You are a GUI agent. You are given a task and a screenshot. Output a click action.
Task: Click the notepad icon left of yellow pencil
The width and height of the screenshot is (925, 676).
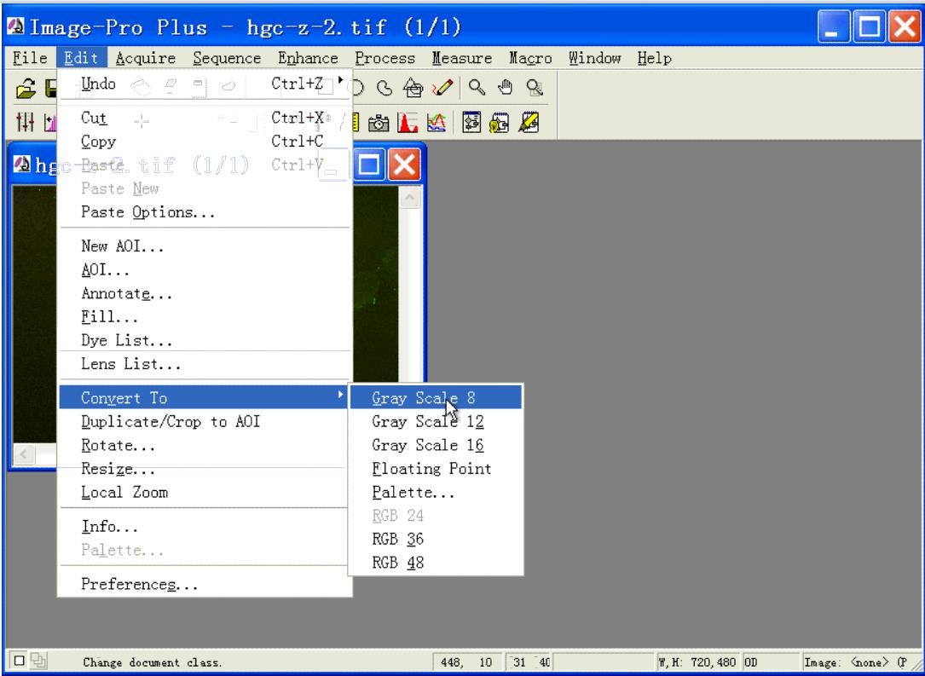coord(499,123)
